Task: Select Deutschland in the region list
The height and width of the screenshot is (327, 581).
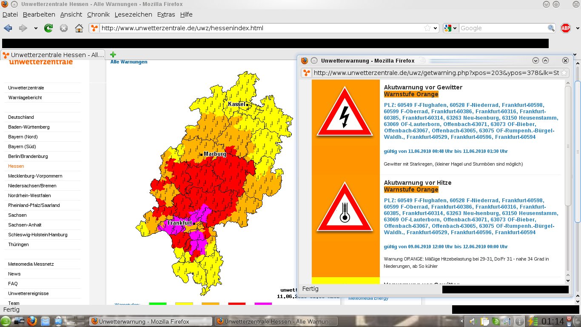Action: 21,117
